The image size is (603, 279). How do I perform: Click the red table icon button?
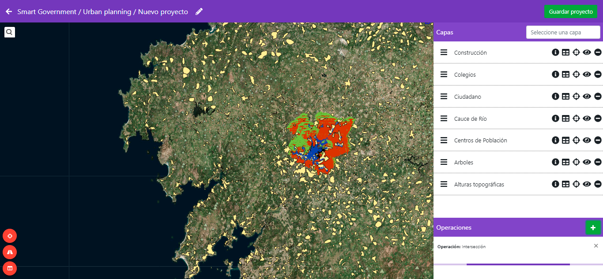pos(10,268)
